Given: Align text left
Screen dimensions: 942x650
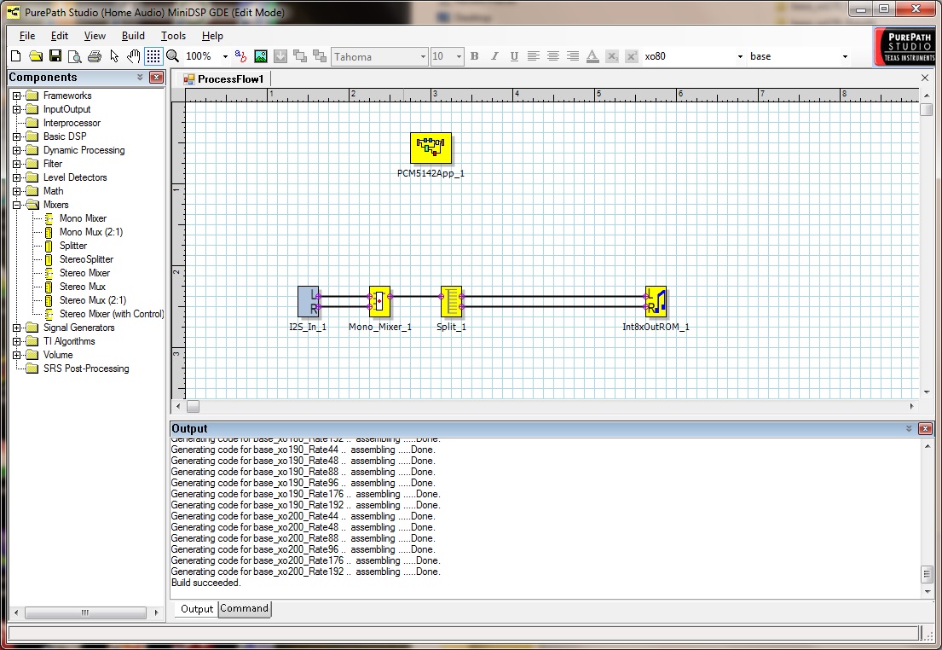Looking at the screenshot, I should [x=534, y=56].
